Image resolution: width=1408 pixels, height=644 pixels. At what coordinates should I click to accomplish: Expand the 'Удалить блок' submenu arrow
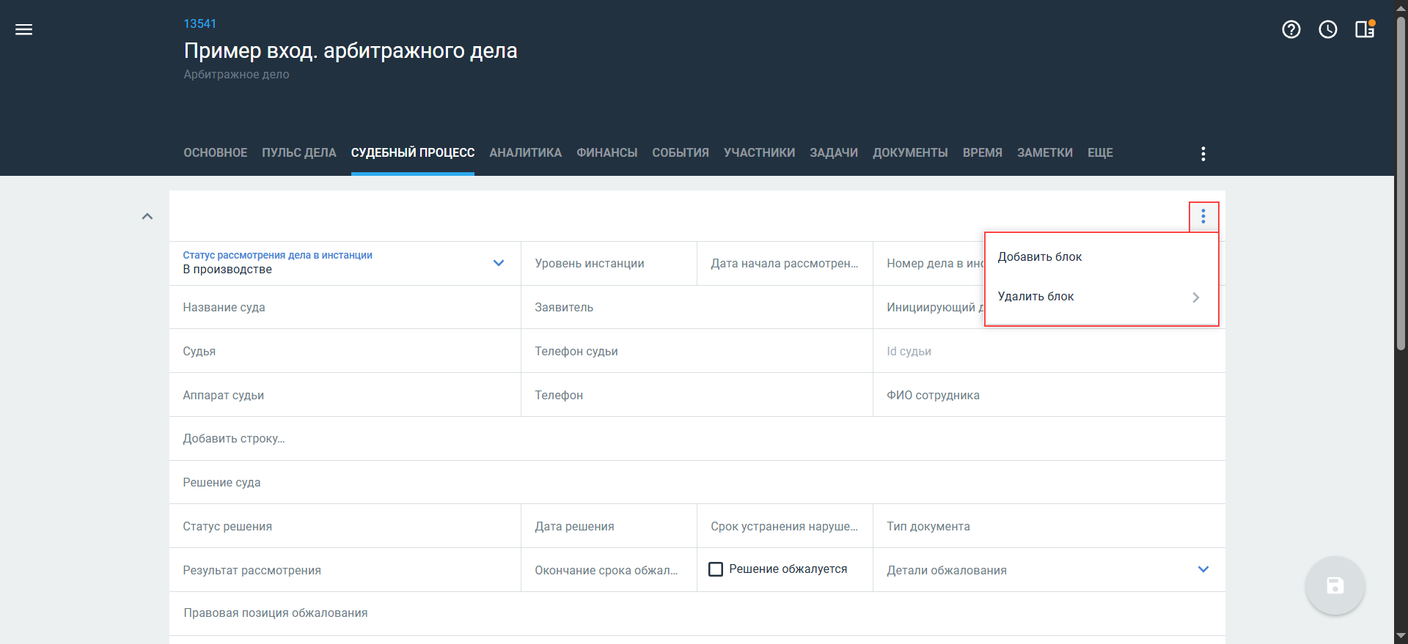(1195, 297)
